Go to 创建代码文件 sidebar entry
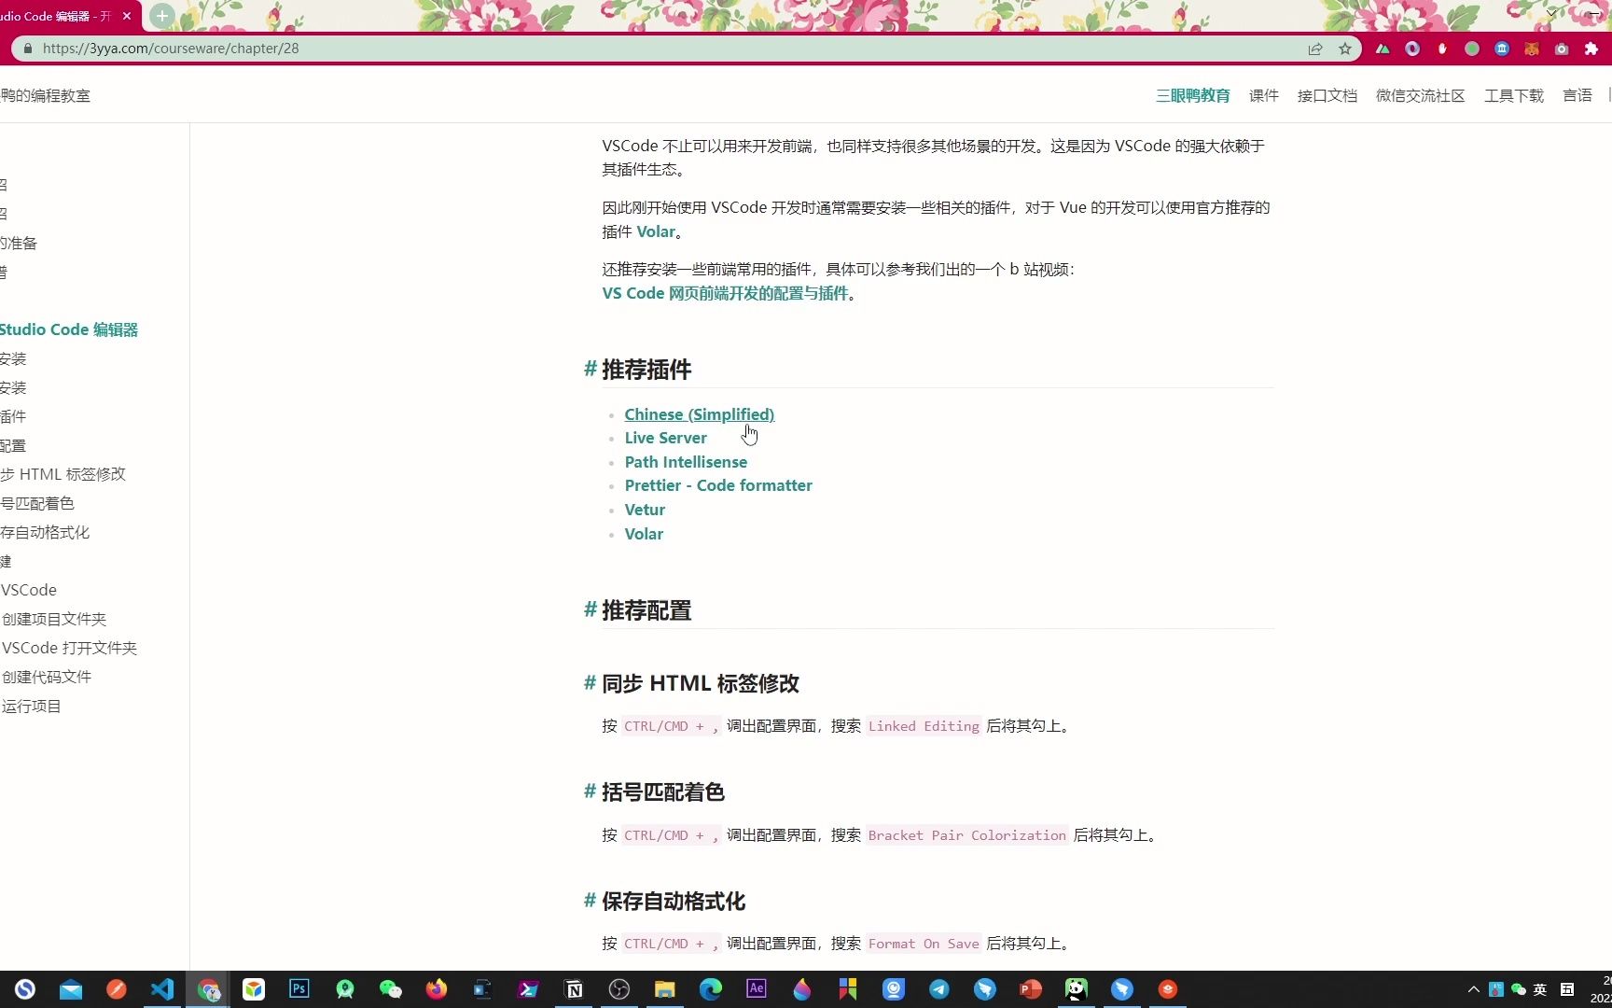The image size is (1612, 1008). (47, 677)
